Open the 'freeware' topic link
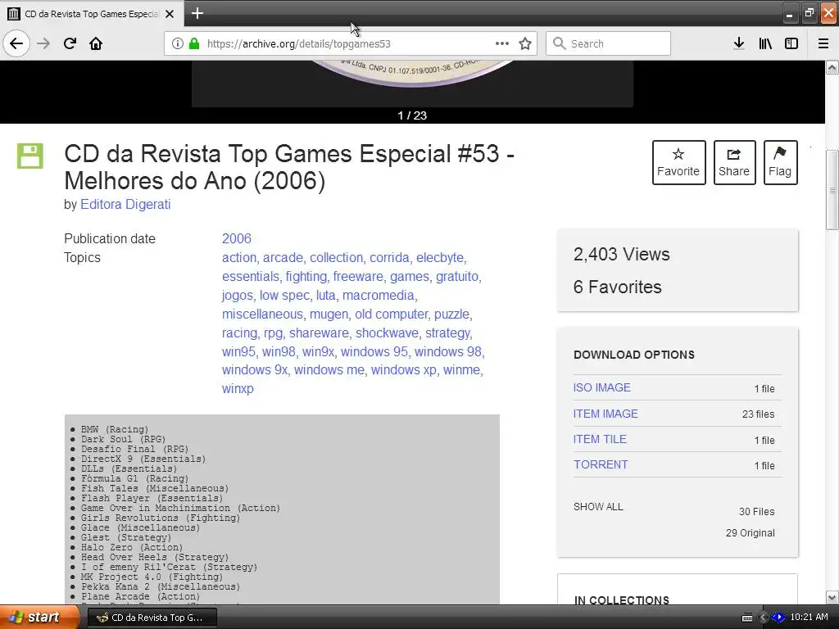839x629 pixels. point(358,277)
